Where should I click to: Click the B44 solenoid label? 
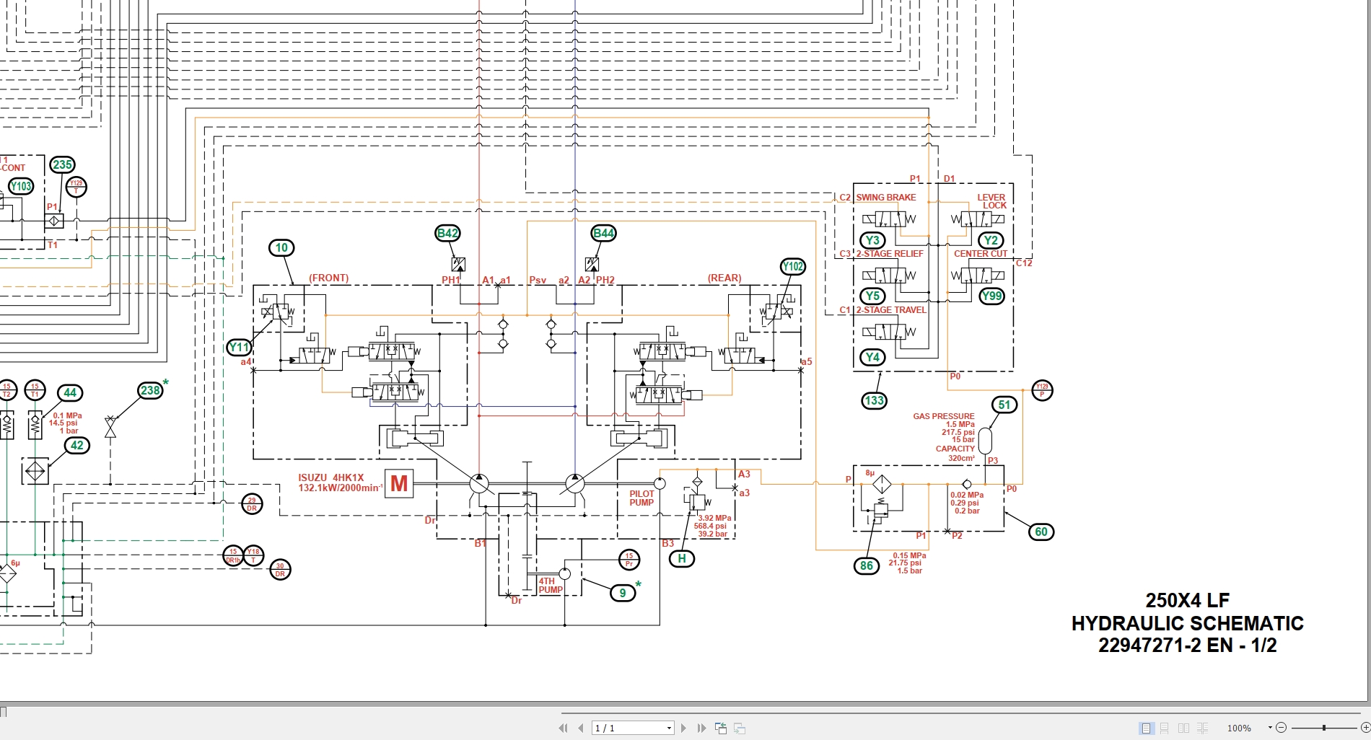point(603,233)
